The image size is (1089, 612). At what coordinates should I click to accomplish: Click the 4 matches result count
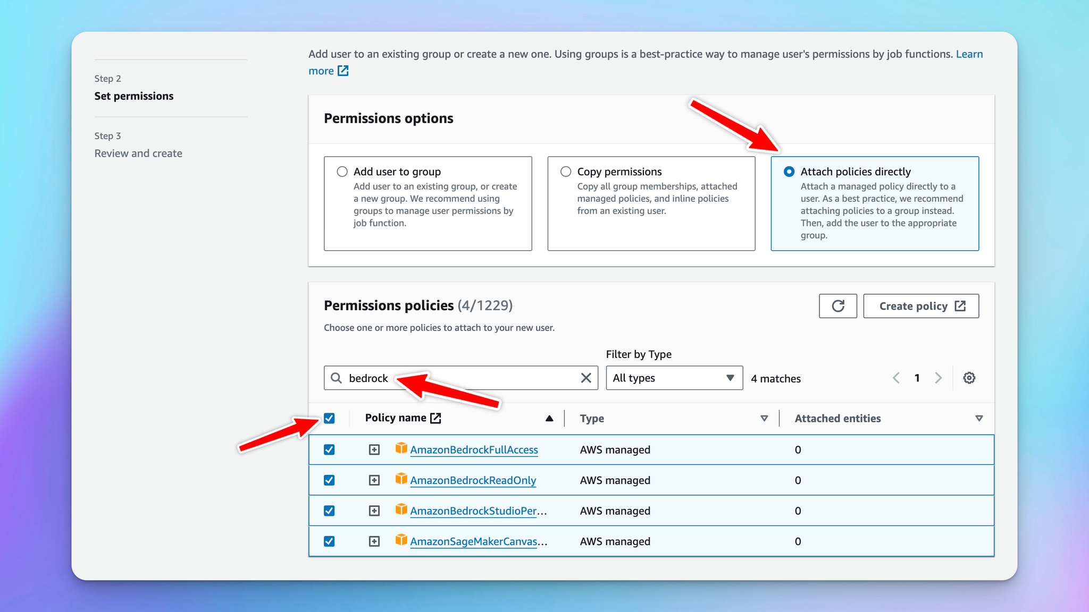tap(776, 379)
